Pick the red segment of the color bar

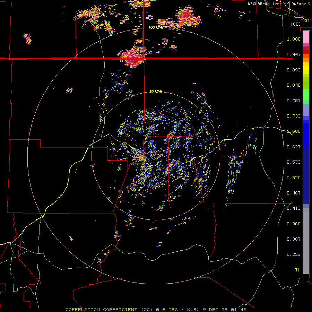(x=306, y=52)
